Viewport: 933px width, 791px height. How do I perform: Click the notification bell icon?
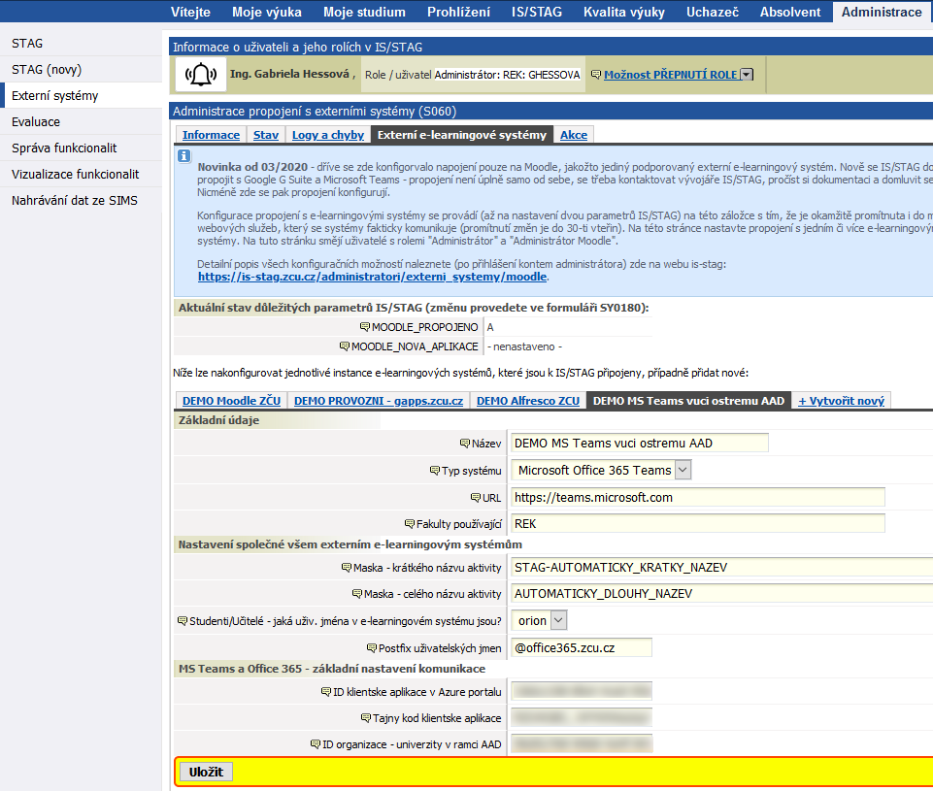point(201,75)
